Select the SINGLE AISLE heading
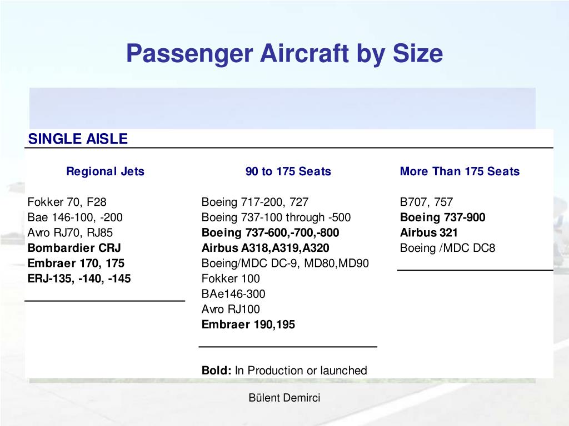This screenshot has width=569, height=426. tap(78, 139)
